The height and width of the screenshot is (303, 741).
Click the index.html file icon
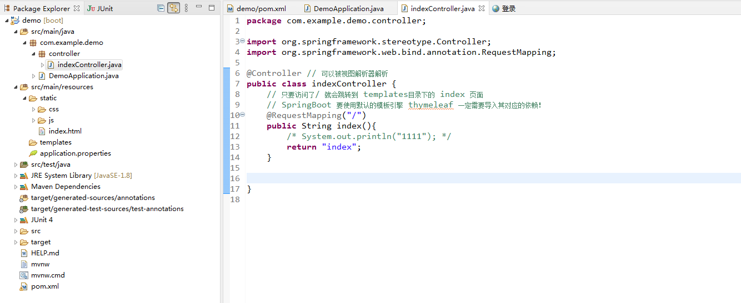[42, 131]
